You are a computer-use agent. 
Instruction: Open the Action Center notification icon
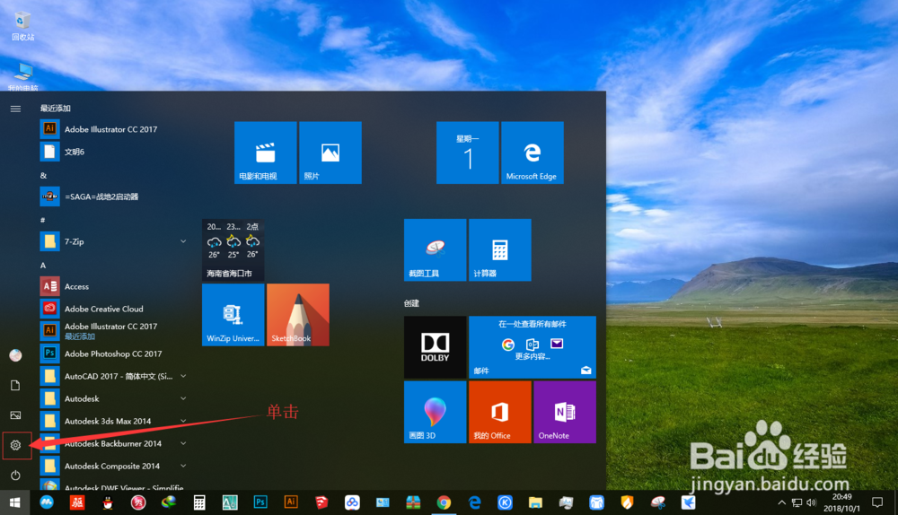pyautogui.click(x=876, y=502)
